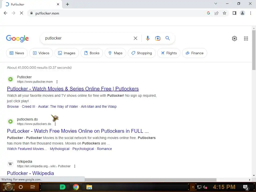Close the Putlocker tab

pos(58,4)
